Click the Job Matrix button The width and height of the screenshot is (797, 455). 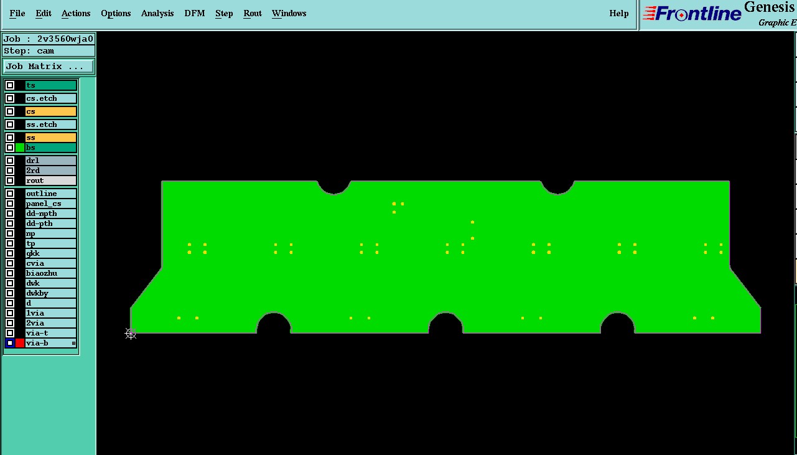49,66
